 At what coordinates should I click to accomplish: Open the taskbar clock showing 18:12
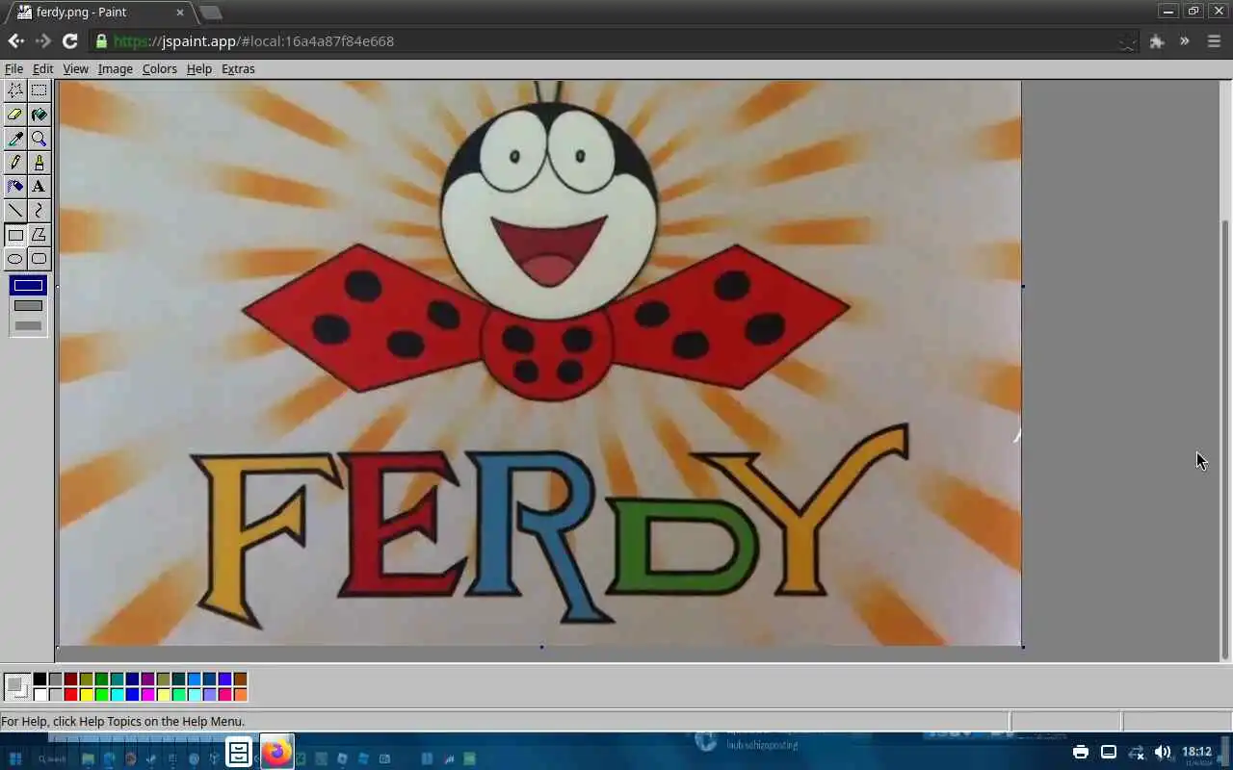coord(1196,754)
